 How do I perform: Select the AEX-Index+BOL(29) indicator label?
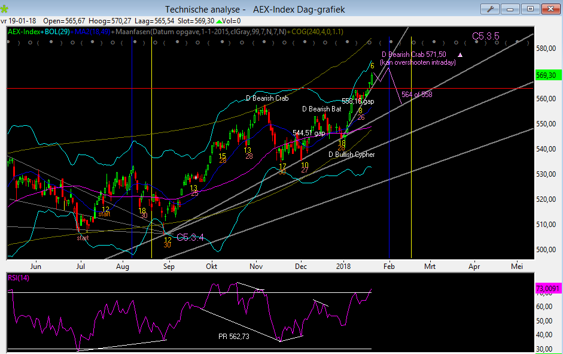coord(37,31)
